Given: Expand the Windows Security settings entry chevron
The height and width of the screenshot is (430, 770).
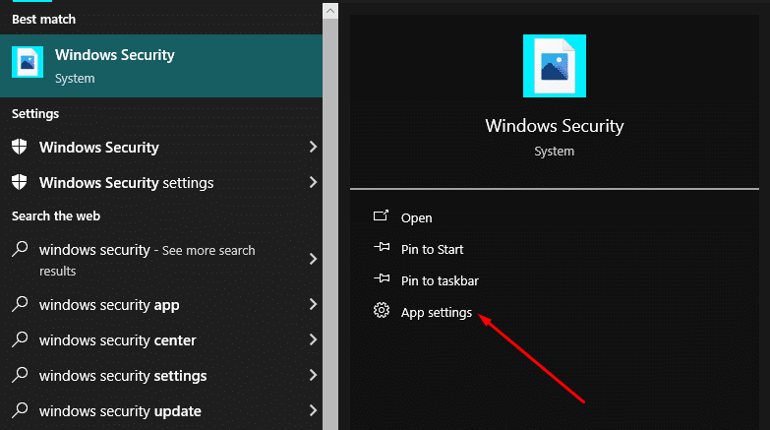Looking at the screenshot, I should (x=313, y=182).
